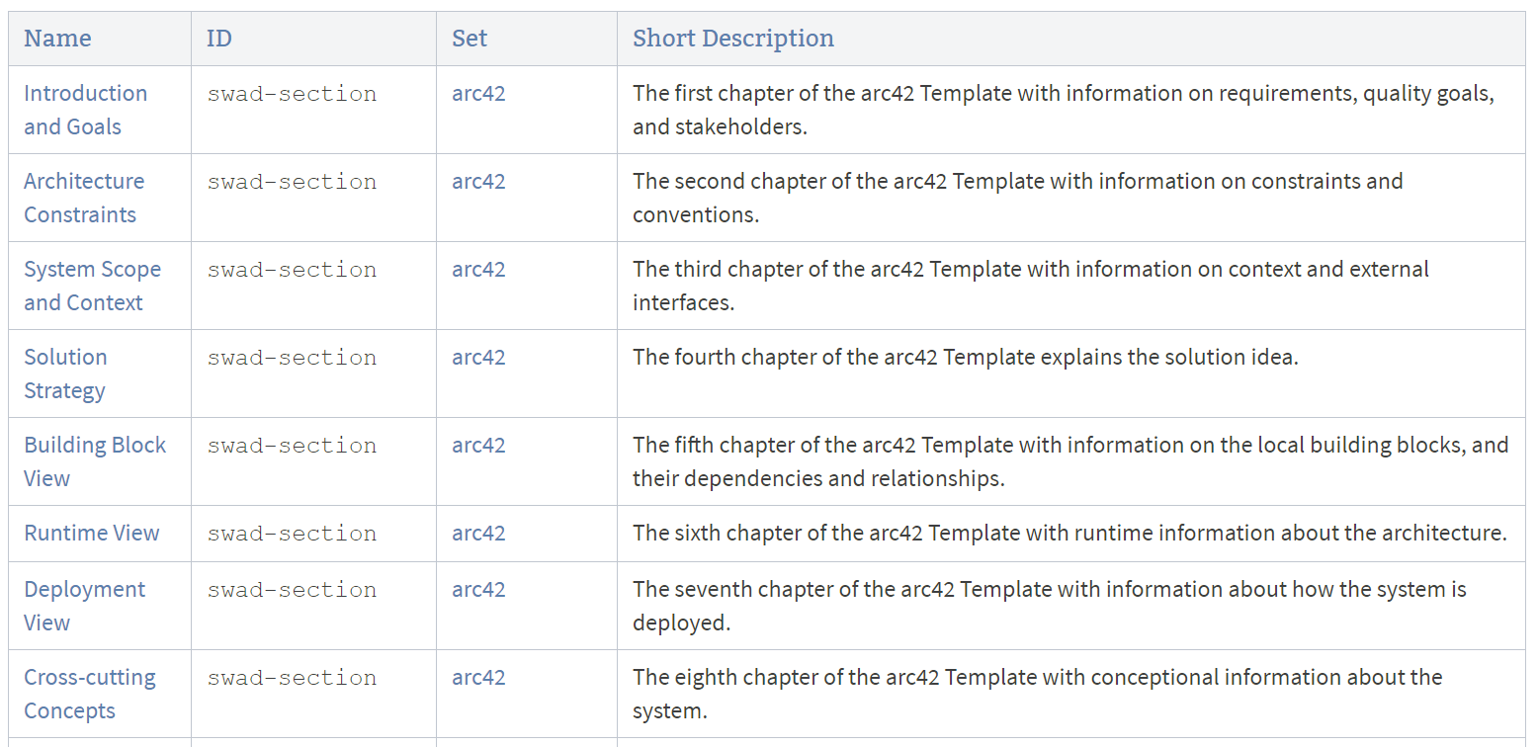The height and width of the screenshot is (747, 1538).
Task: Click arc42 link in Deployment View row
Action: pos(478,590)
